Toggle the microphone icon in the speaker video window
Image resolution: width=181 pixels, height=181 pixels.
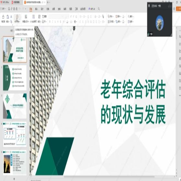coord(149,6)
